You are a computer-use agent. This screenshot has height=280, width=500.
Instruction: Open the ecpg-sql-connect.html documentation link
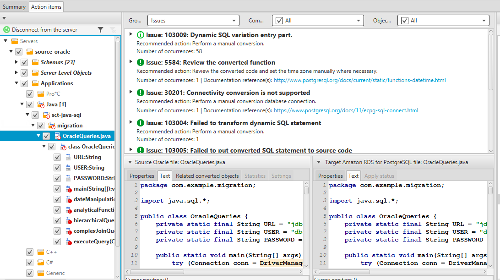(346, 110)
